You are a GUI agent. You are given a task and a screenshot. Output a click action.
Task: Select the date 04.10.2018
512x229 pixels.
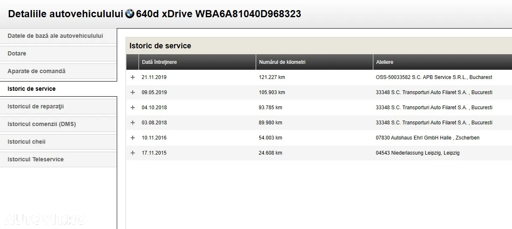pos(154,108)
